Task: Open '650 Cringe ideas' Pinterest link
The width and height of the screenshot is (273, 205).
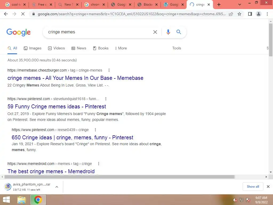Action: pos(73,137)
